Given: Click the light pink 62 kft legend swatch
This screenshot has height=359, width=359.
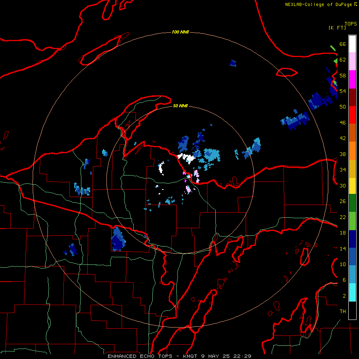Looking at the screenshot, I should tap(352, 61).
